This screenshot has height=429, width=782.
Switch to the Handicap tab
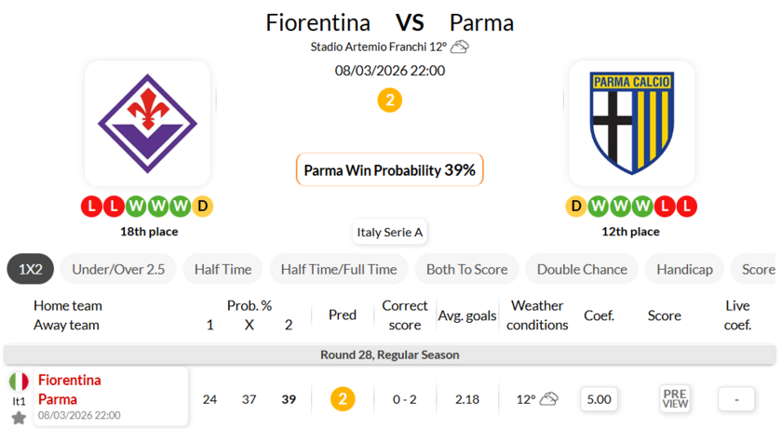pyautogui.click(x=684, y=269)
